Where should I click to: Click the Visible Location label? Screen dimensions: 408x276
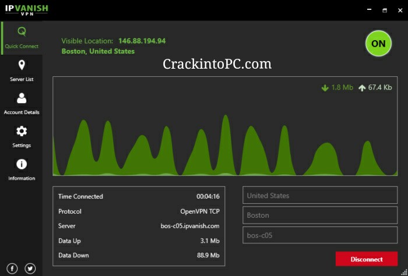click(87, 41)
